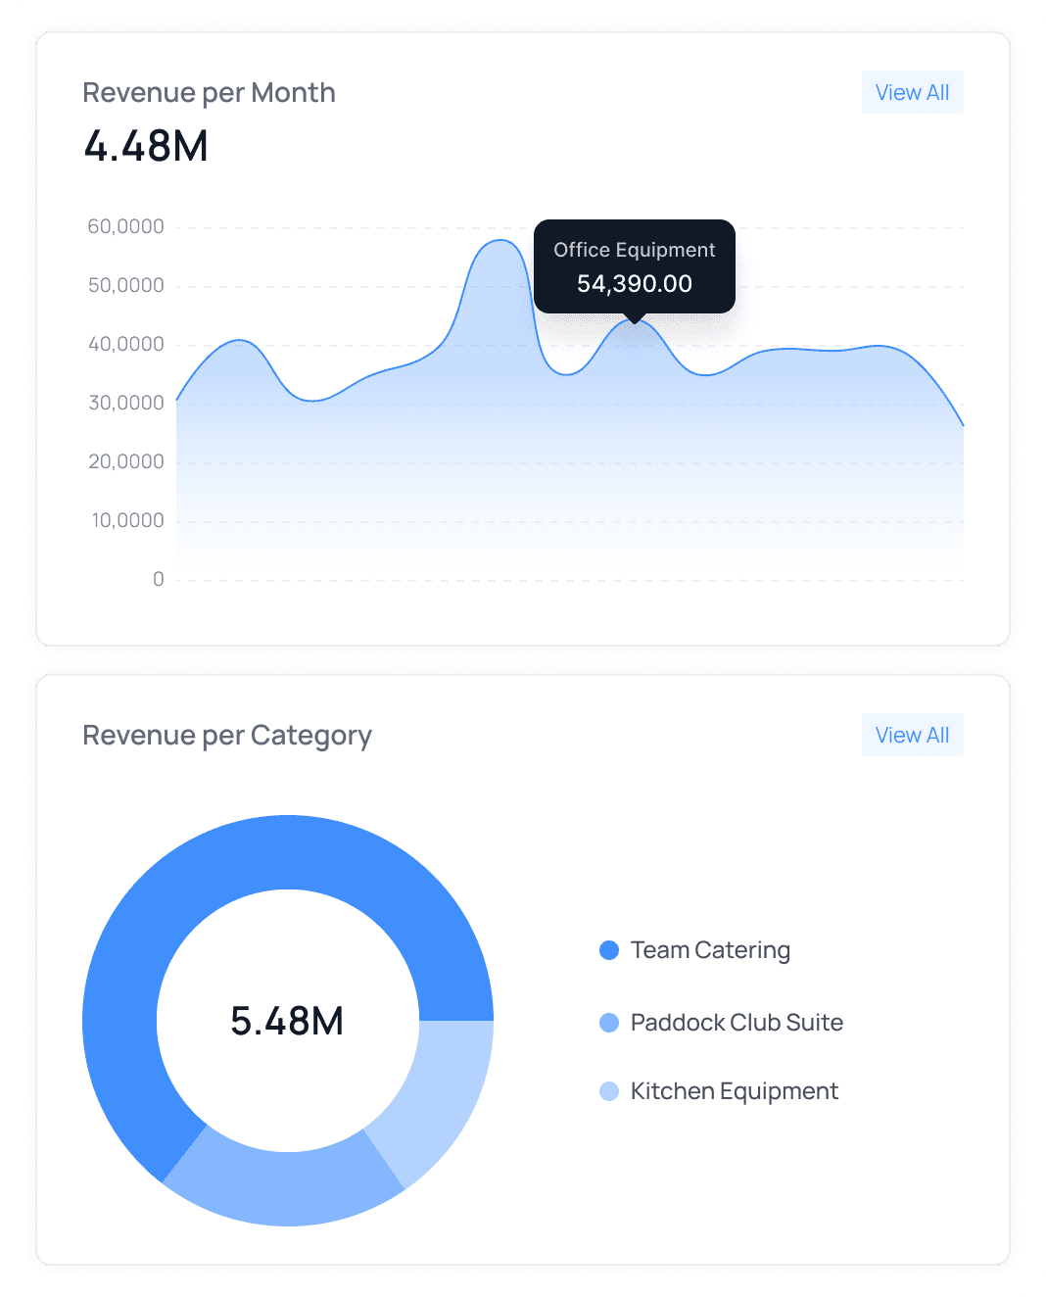Screen dimensions: 1046x1297
Task: Click the 4.48M total revenue figure
Action: tap(145, 145)
